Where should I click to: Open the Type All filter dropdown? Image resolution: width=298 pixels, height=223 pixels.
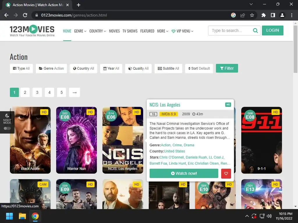(21, 69)
